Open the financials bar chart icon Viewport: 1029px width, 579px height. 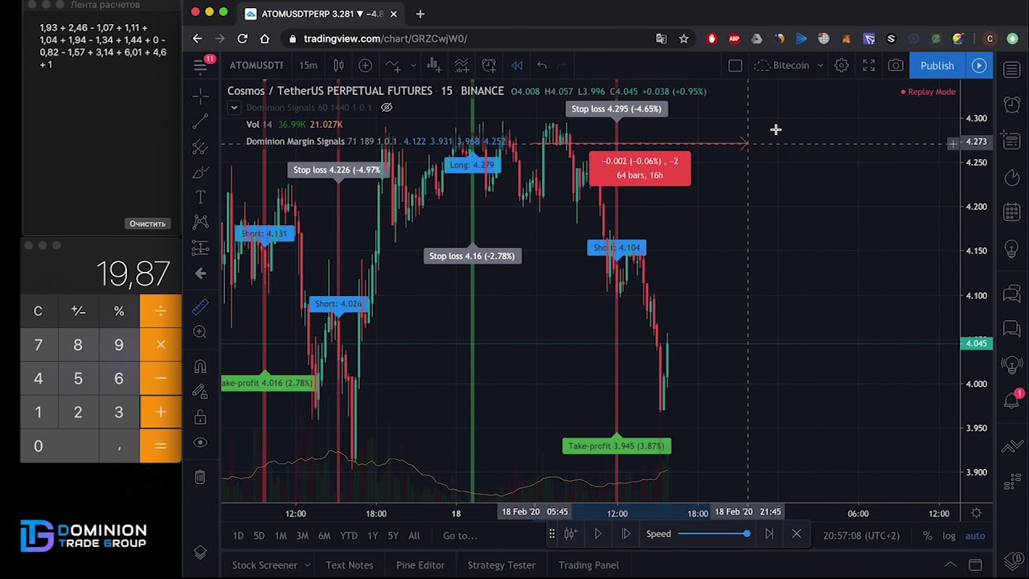click(x=433, y=65)
